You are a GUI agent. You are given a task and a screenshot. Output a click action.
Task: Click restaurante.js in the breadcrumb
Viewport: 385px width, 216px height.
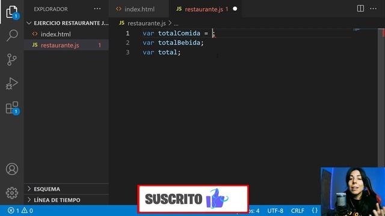[x=146, y=23]
